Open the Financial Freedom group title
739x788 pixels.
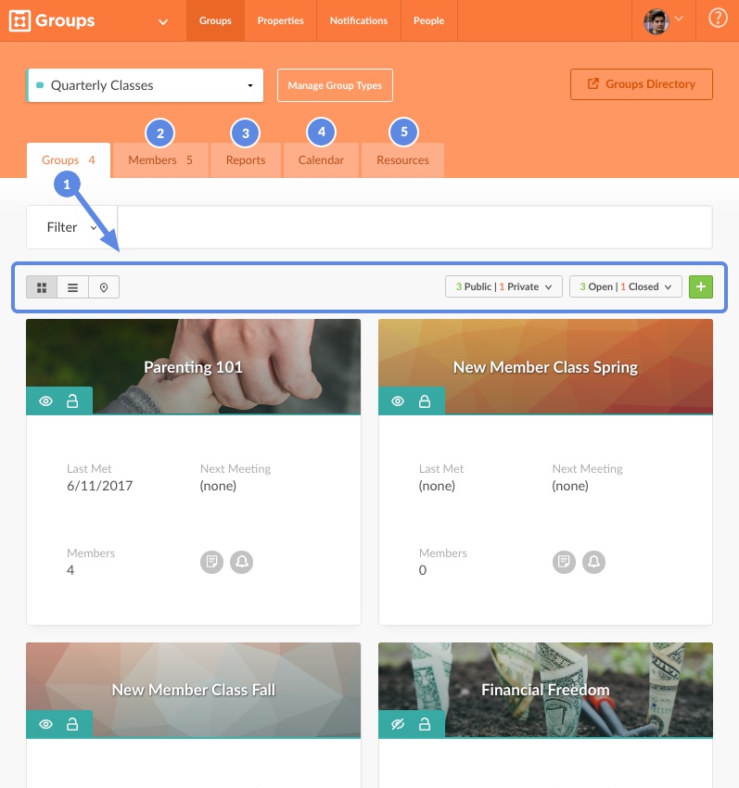coord(545,690)
